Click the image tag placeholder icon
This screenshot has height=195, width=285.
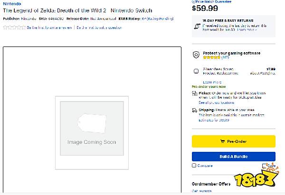91,123
